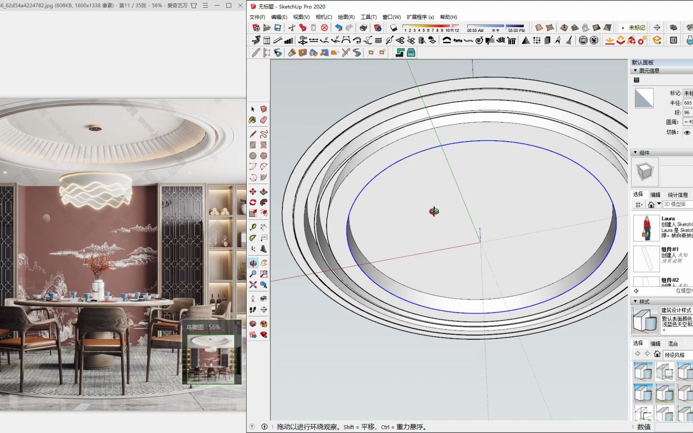This screenshot has height=433, width=693.
Task: Select the Rectangle drawing tool
Action: click(253, 145)
